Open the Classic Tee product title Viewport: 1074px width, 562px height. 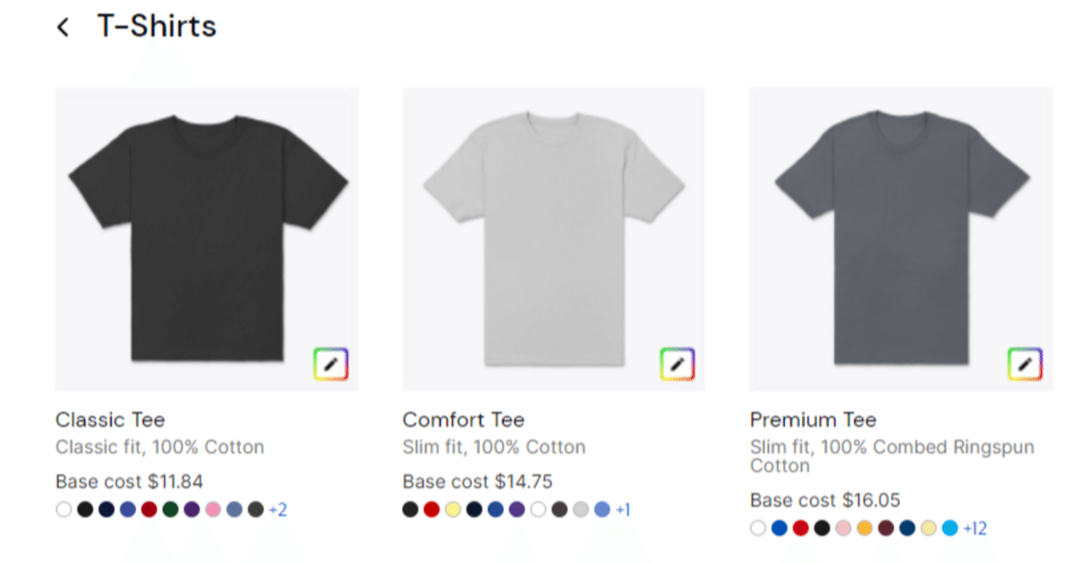[x=110, y=420]
